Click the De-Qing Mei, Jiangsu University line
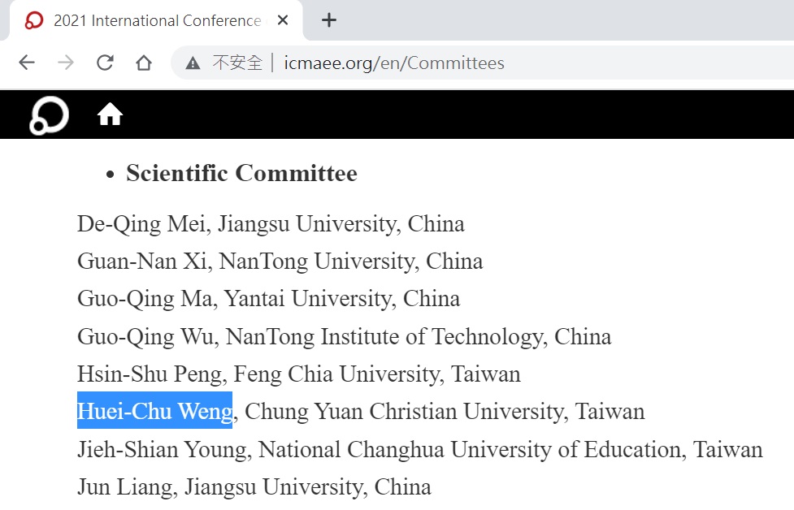The image size is (794, 510). pyautogui.click(x=271, y=223)
